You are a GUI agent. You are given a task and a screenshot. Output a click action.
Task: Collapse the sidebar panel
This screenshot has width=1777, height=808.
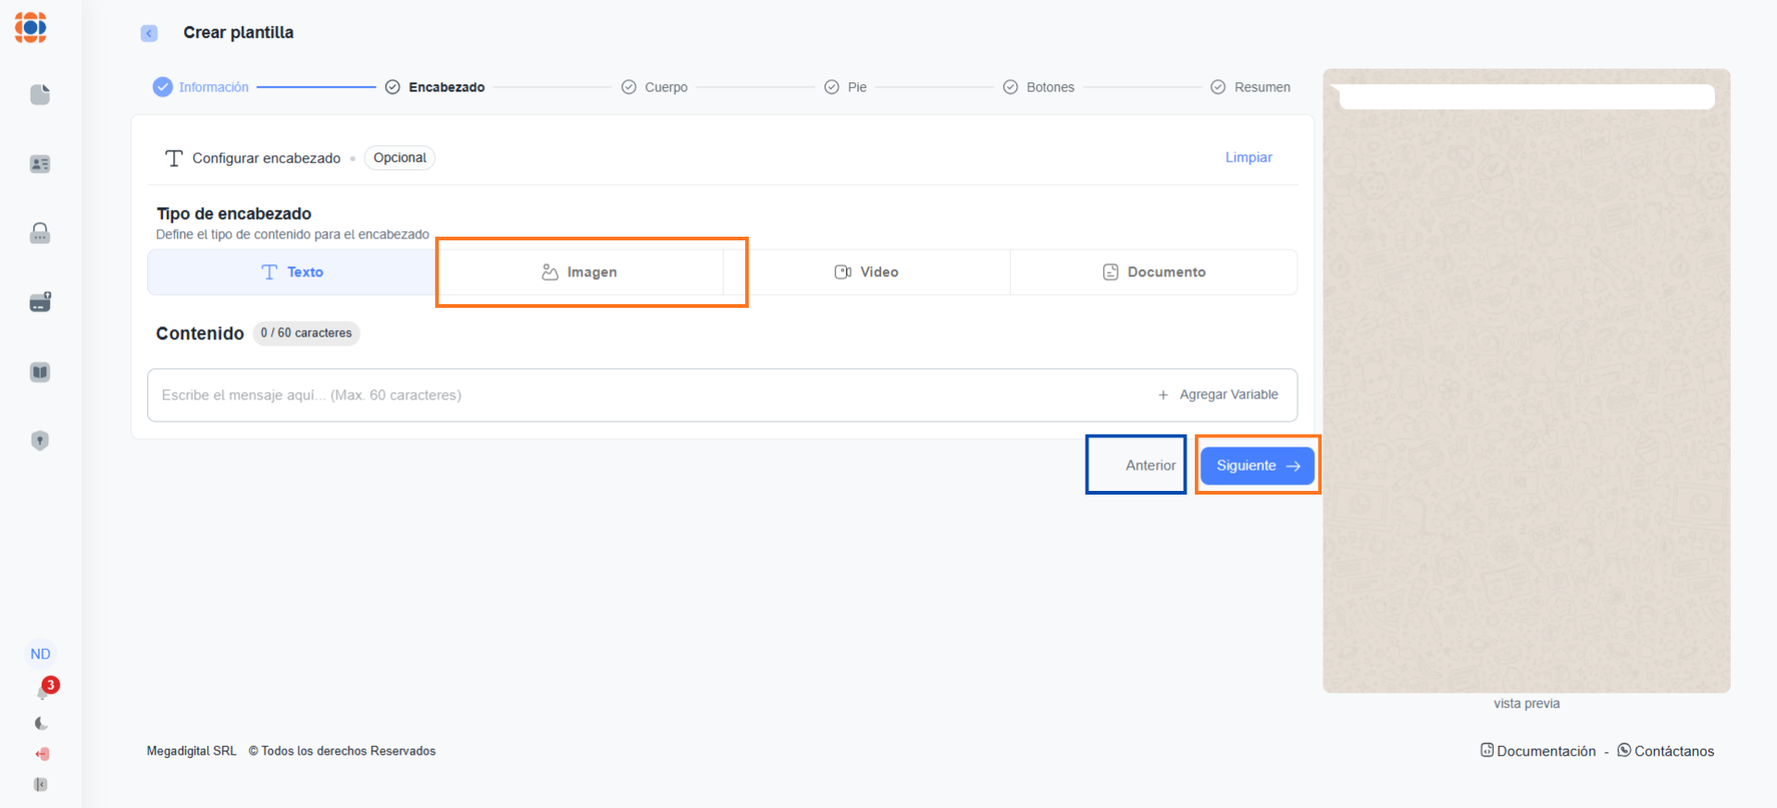pyautogui.click(x=41, y=785)
